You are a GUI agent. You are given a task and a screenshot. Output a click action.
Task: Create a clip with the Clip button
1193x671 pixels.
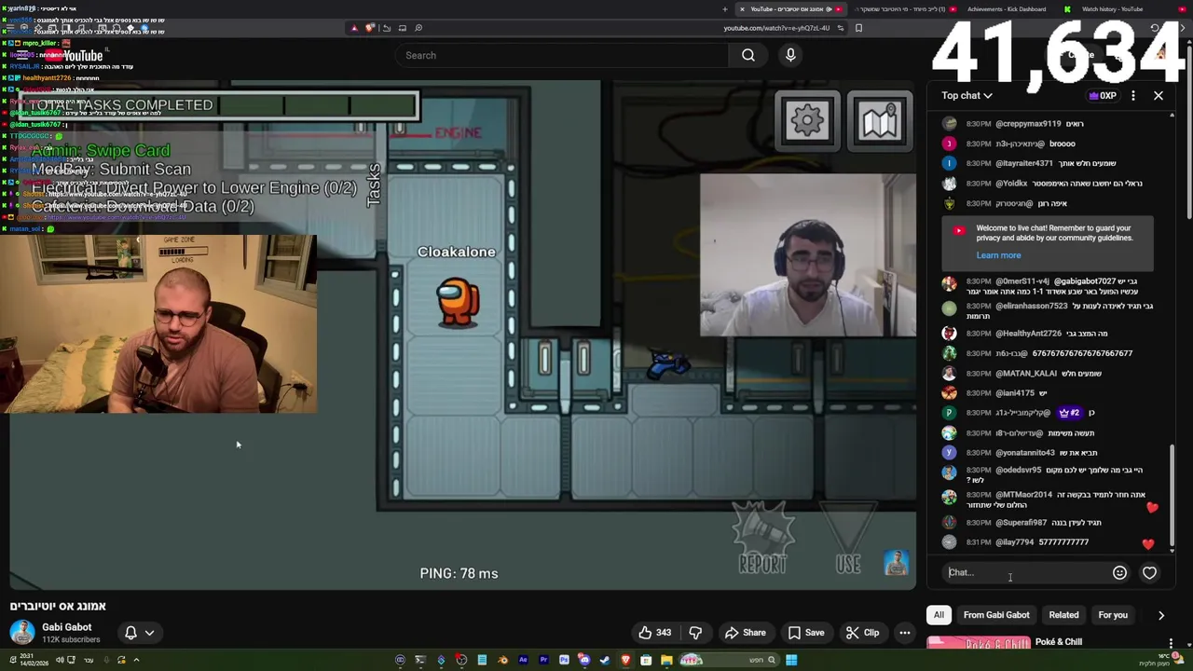(862, 633)
